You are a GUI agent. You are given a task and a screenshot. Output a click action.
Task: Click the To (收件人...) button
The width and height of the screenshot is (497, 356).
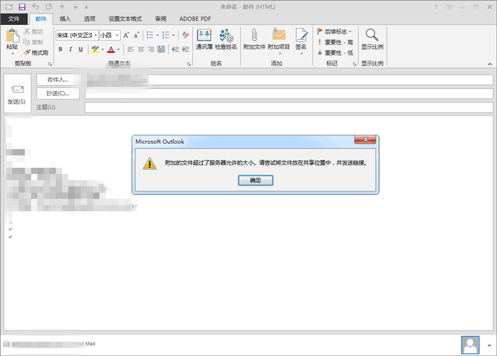[58, 80]
